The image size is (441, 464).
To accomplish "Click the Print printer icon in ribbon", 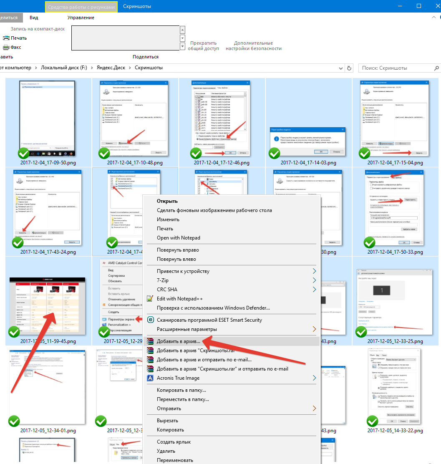I will (x=6, y=38).
